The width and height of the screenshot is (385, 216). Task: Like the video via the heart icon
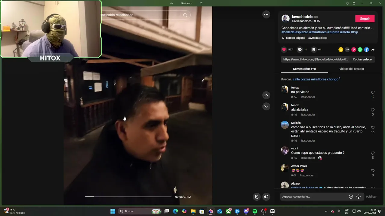(284, 49)
